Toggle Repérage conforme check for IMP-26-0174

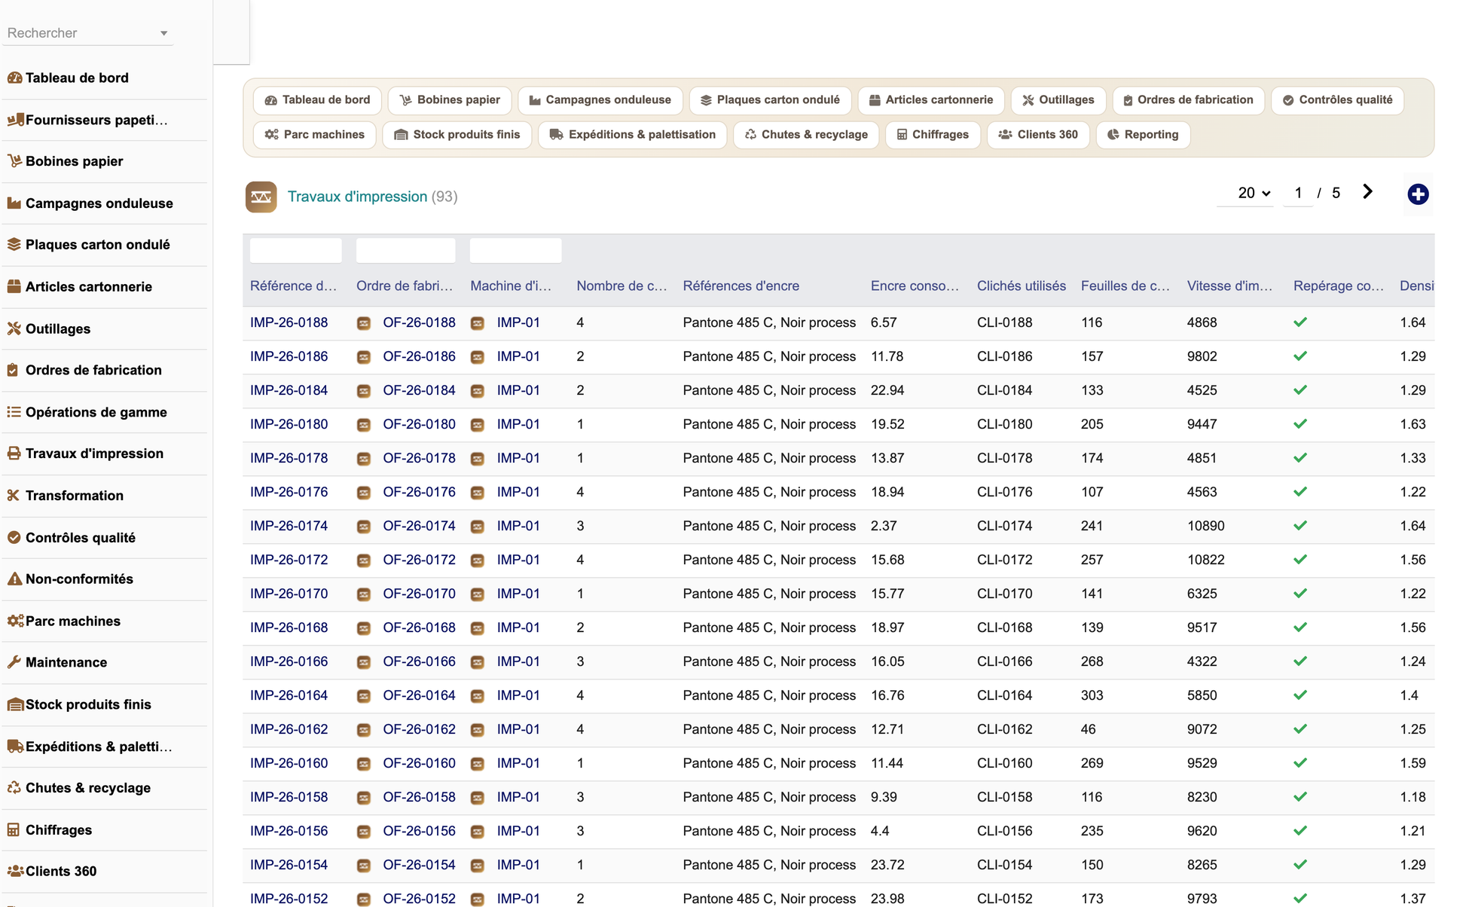point(1300,526)
